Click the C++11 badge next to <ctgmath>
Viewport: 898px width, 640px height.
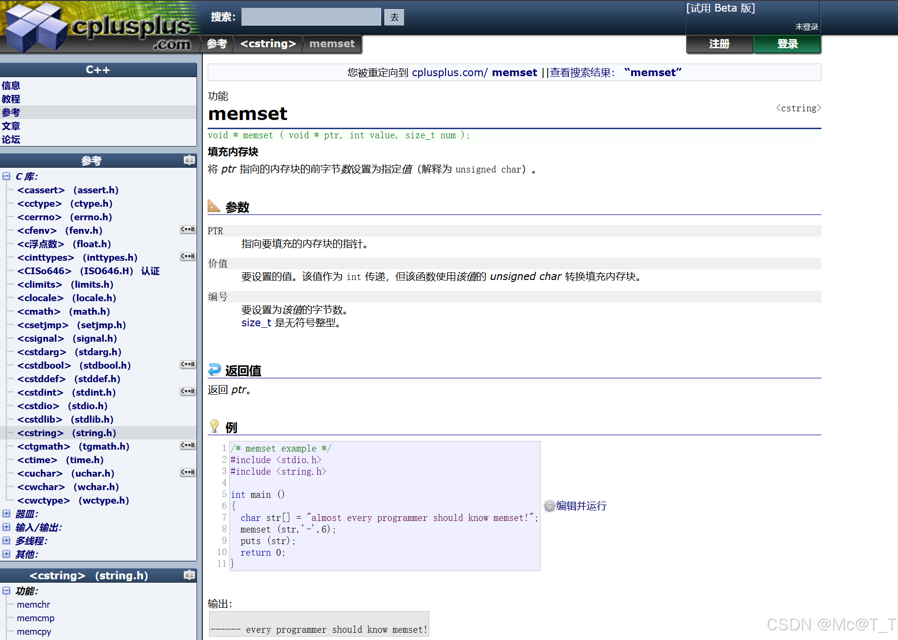187,445
